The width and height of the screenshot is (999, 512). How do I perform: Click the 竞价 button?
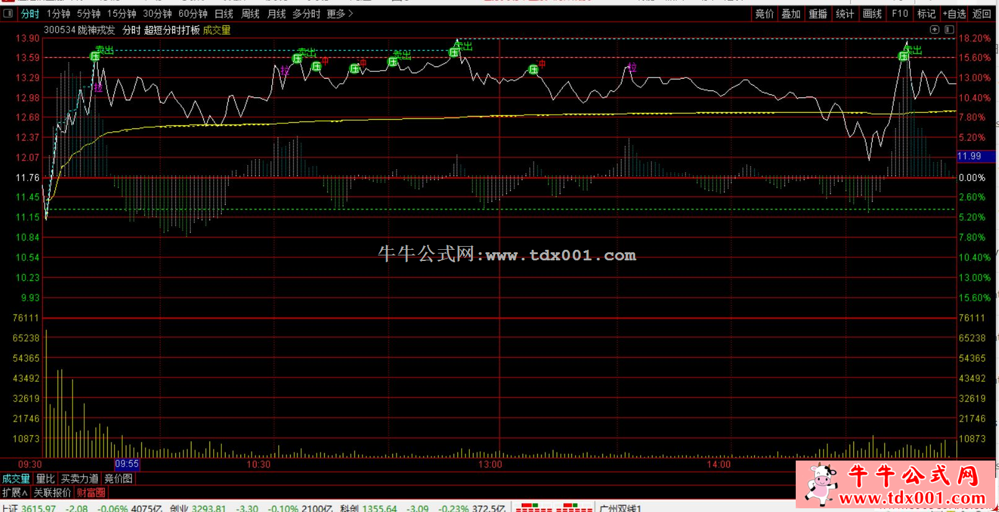tap(764, 14)
